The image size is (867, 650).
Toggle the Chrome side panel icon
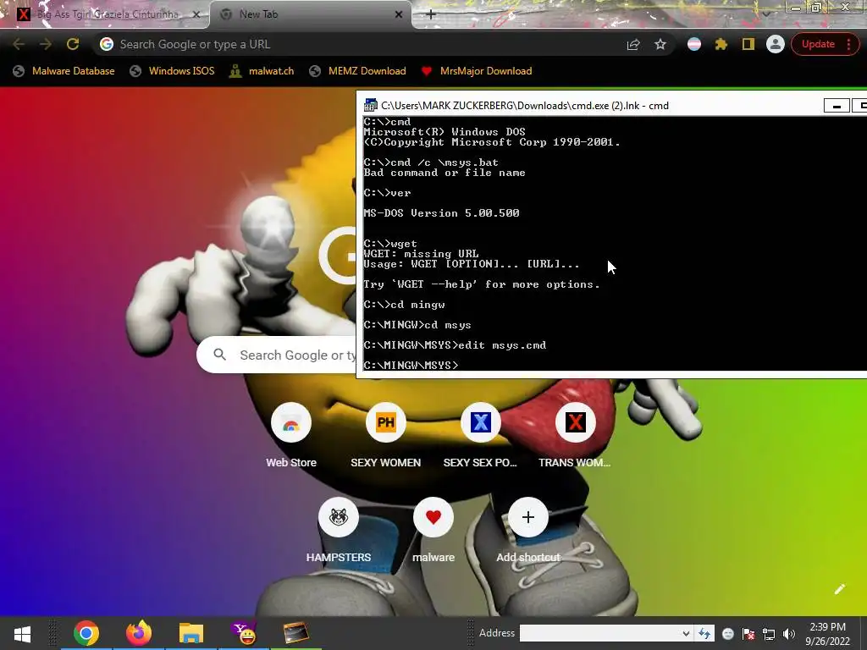[x=748, y=44]
